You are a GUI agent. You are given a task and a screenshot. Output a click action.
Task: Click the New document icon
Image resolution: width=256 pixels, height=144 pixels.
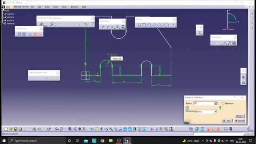click(x=6, y=129)
